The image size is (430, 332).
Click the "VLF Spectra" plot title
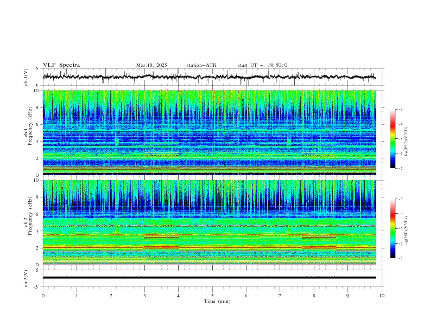tap(61, 65)
